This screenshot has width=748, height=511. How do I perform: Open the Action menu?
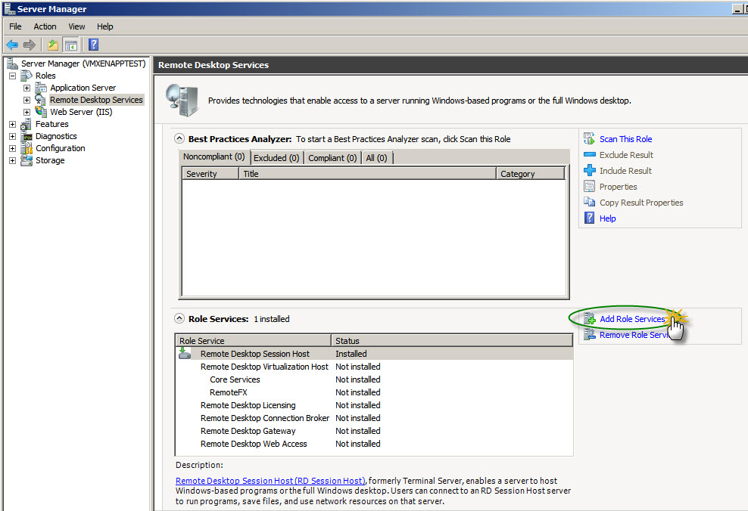(x=45, y=26)
